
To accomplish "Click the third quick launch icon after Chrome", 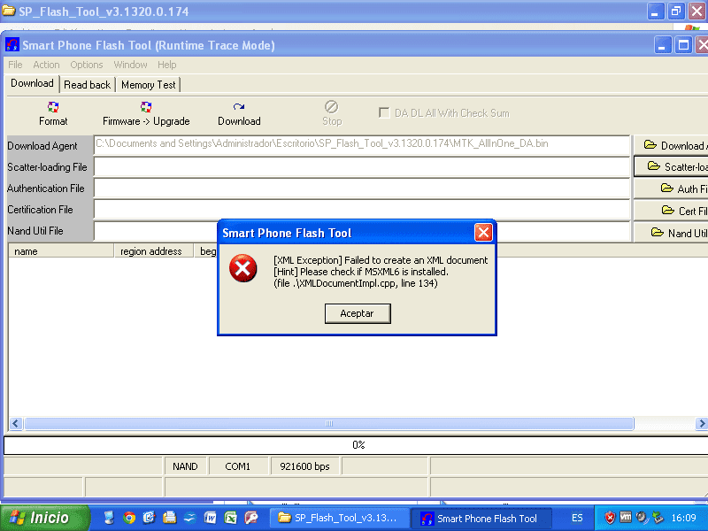I will click(190, 518).
